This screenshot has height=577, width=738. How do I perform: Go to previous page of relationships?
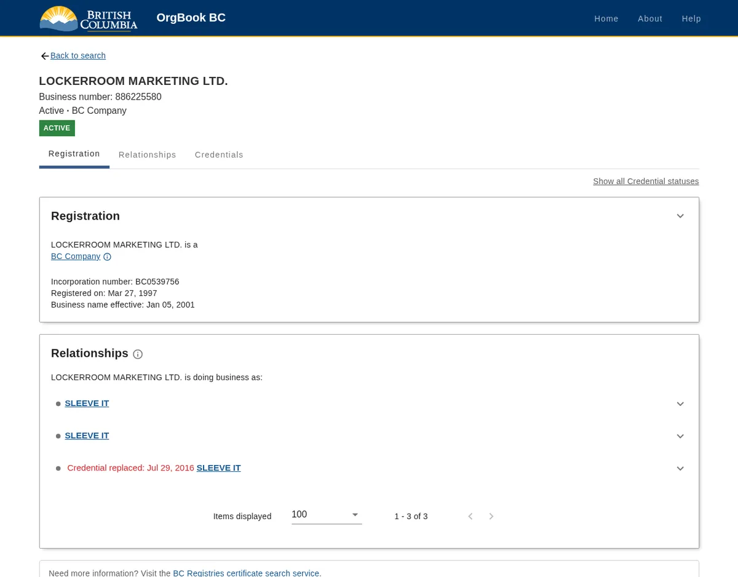pos(470,517)
